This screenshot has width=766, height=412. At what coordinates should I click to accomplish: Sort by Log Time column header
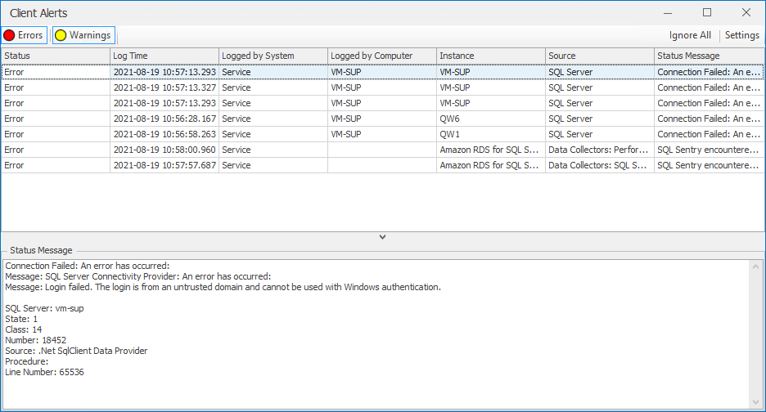[164, 56]
